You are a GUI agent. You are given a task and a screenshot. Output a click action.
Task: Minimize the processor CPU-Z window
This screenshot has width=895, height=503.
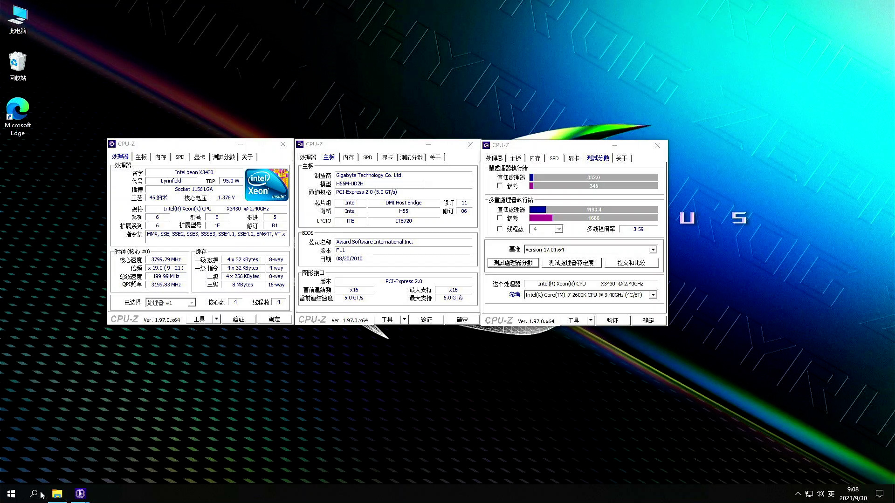[x=241, y=144]
